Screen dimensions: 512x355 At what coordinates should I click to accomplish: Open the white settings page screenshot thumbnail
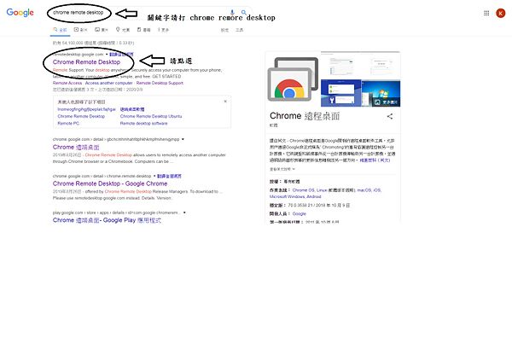(x=340, y=66)
